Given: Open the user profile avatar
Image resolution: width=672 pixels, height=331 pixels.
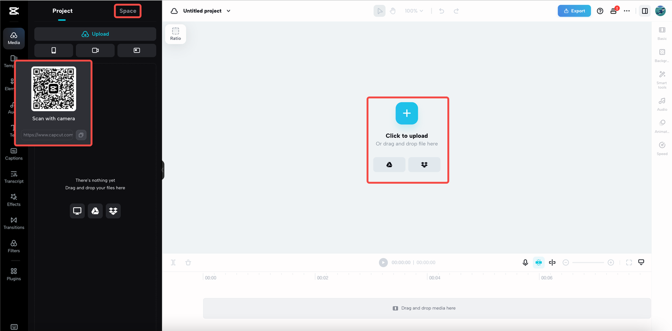Looking at the screenshot, I should (660, 11).
